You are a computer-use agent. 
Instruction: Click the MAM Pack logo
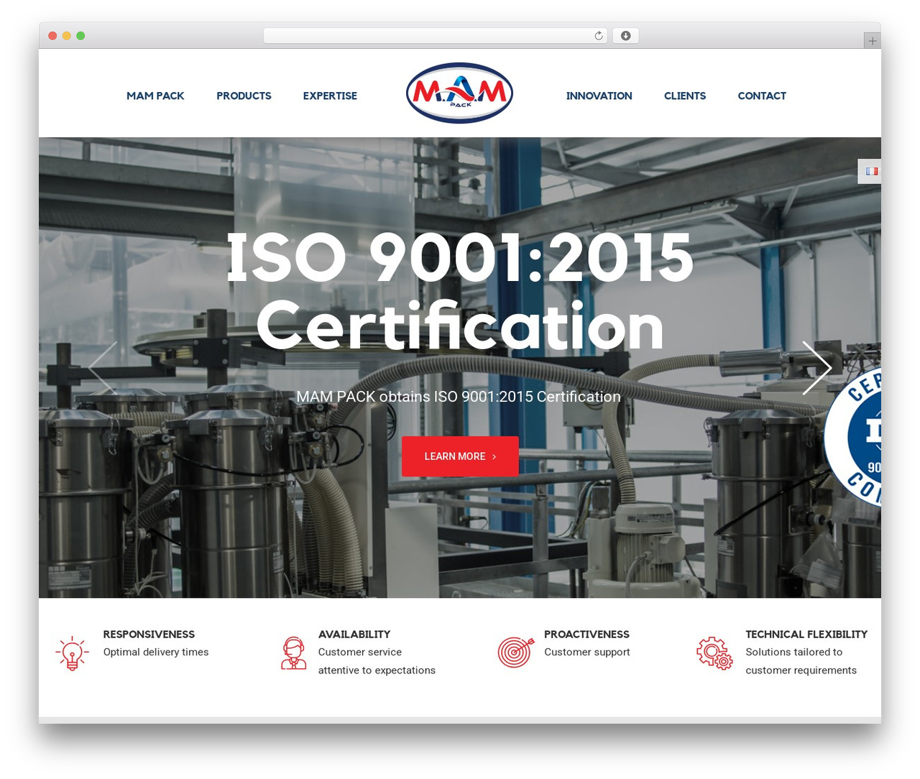pos(459,93)
